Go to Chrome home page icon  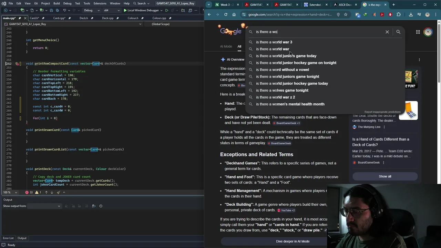[x=234, y=14]
